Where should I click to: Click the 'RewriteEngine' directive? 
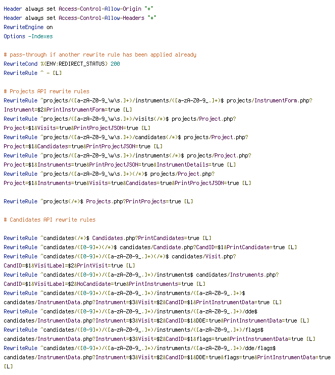click(23, 28)
